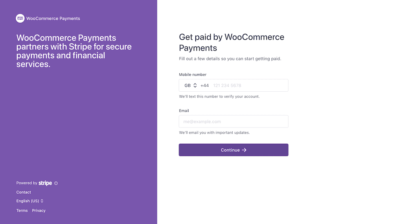The image size is (393, 224).
Task: Open the Contact link
Action: (24, 192)
